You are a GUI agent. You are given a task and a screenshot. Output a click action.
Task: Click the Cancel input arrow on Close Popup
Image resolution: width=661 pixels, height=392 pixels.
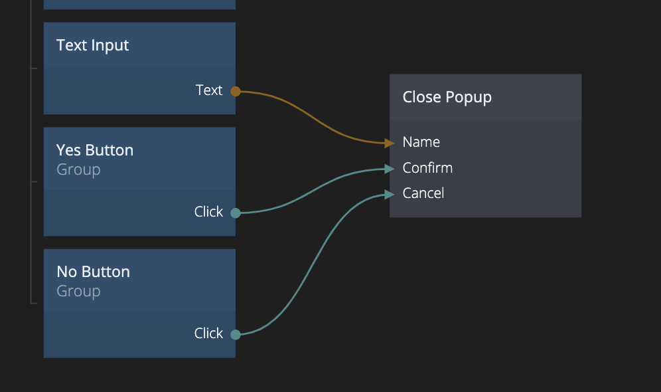pyautogui.click(x=390, y=194)
